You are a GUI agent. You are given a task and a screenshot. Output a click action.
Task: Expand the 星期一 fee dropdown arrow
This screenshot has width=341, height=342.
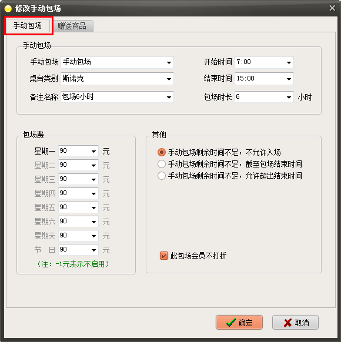[x=94, y=152]
